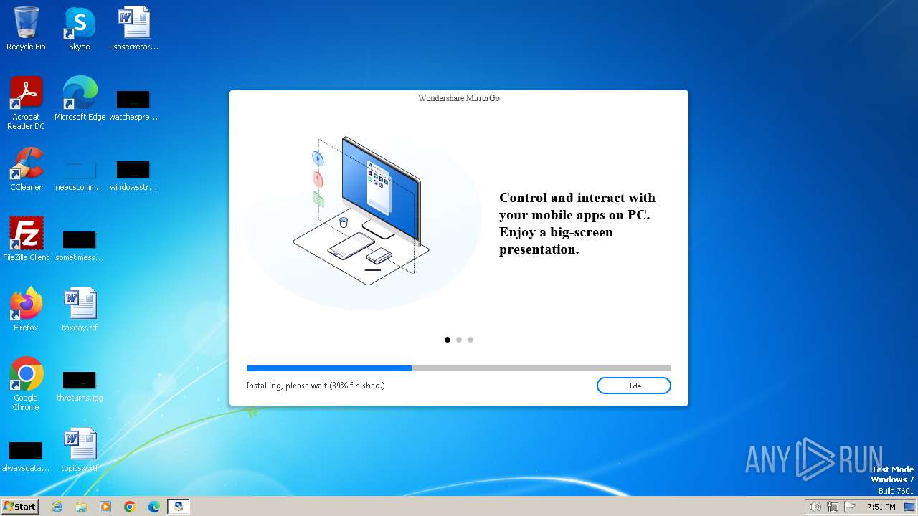Click the Start button
The height and width of the screenshot is (516, 918).
pyautogui.click(x=19, y=507)
